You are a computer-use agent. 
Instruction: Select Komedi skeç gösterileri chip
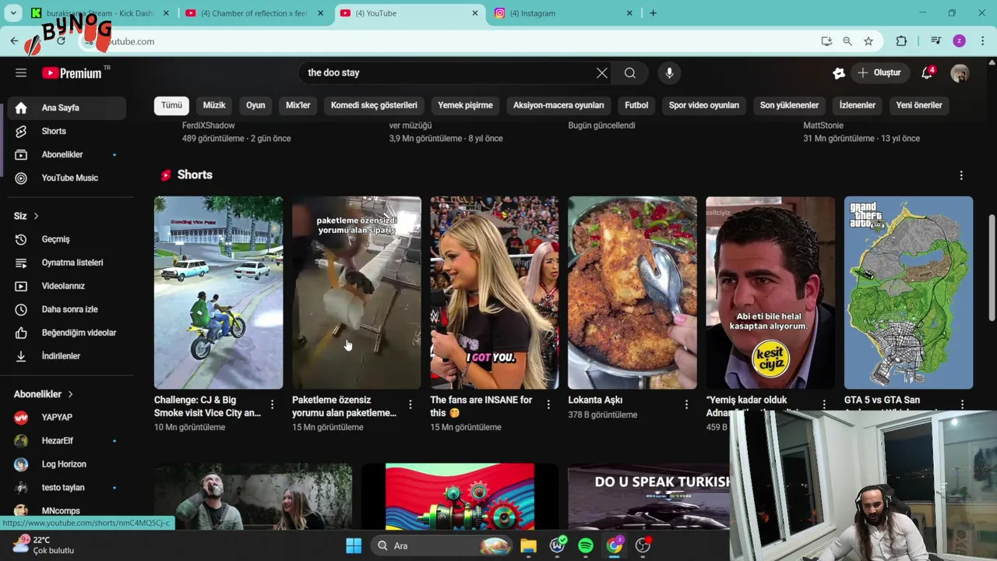[x=374, y=105]
